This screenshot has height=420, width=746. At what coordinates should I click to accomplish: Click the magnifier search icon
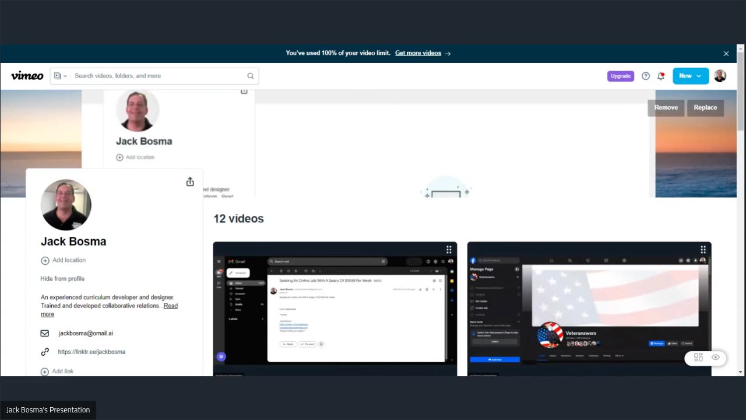click(251, 76)
